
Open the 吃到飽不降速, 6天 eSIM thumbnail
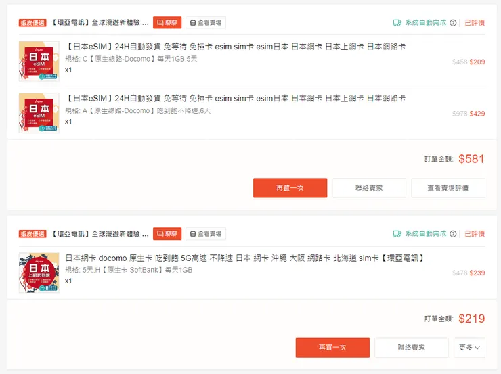[39, 113]
